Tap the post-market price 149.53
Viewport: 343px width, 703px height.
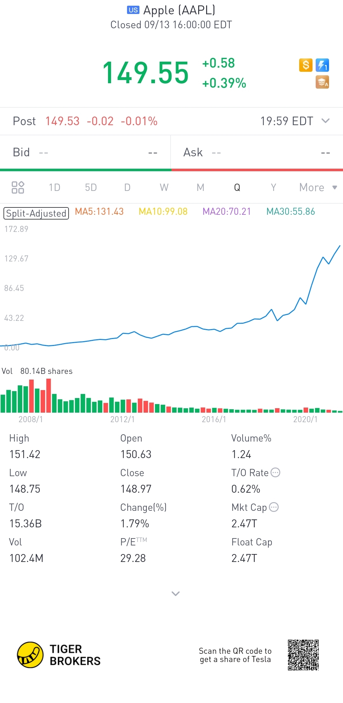point(62,121)
